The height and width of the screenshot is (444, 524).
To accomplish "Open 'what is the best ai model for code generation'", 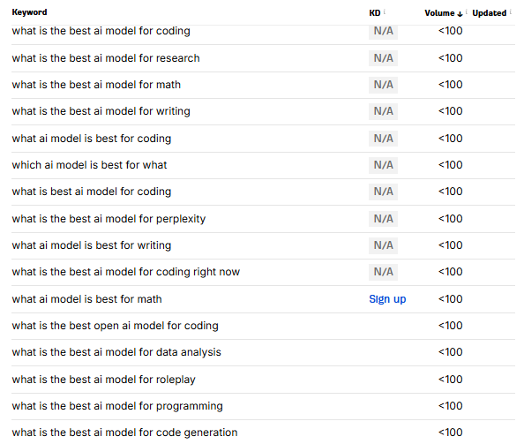I will (x=124, y=433).
